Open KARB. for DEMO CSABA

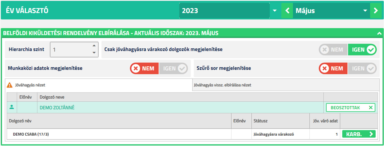coord(359,134)
